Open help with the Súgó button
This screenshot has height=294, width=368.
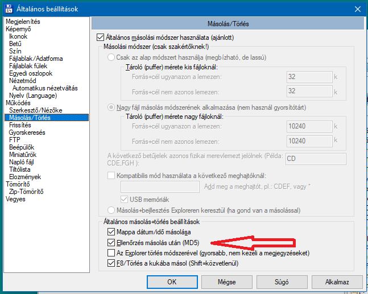[282, 281]
